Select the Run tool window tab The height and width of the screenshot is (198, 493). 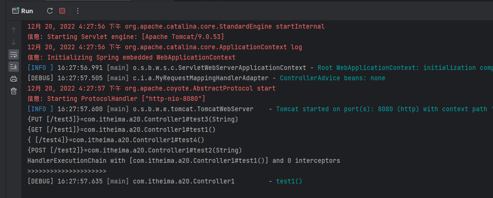click(x=27, y=11)
